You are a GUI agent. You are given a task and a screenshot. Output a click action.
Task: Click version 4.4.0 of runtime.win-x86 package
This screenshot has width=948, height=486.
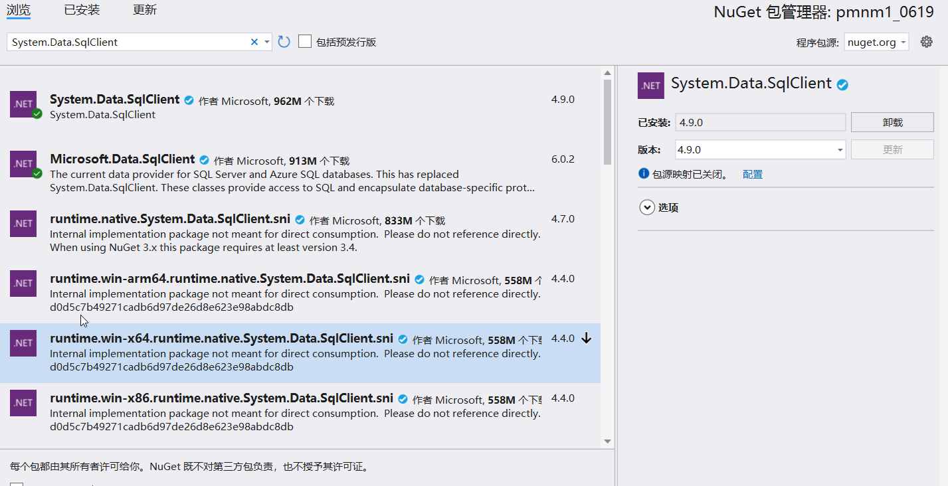click(x=563, y=398)
